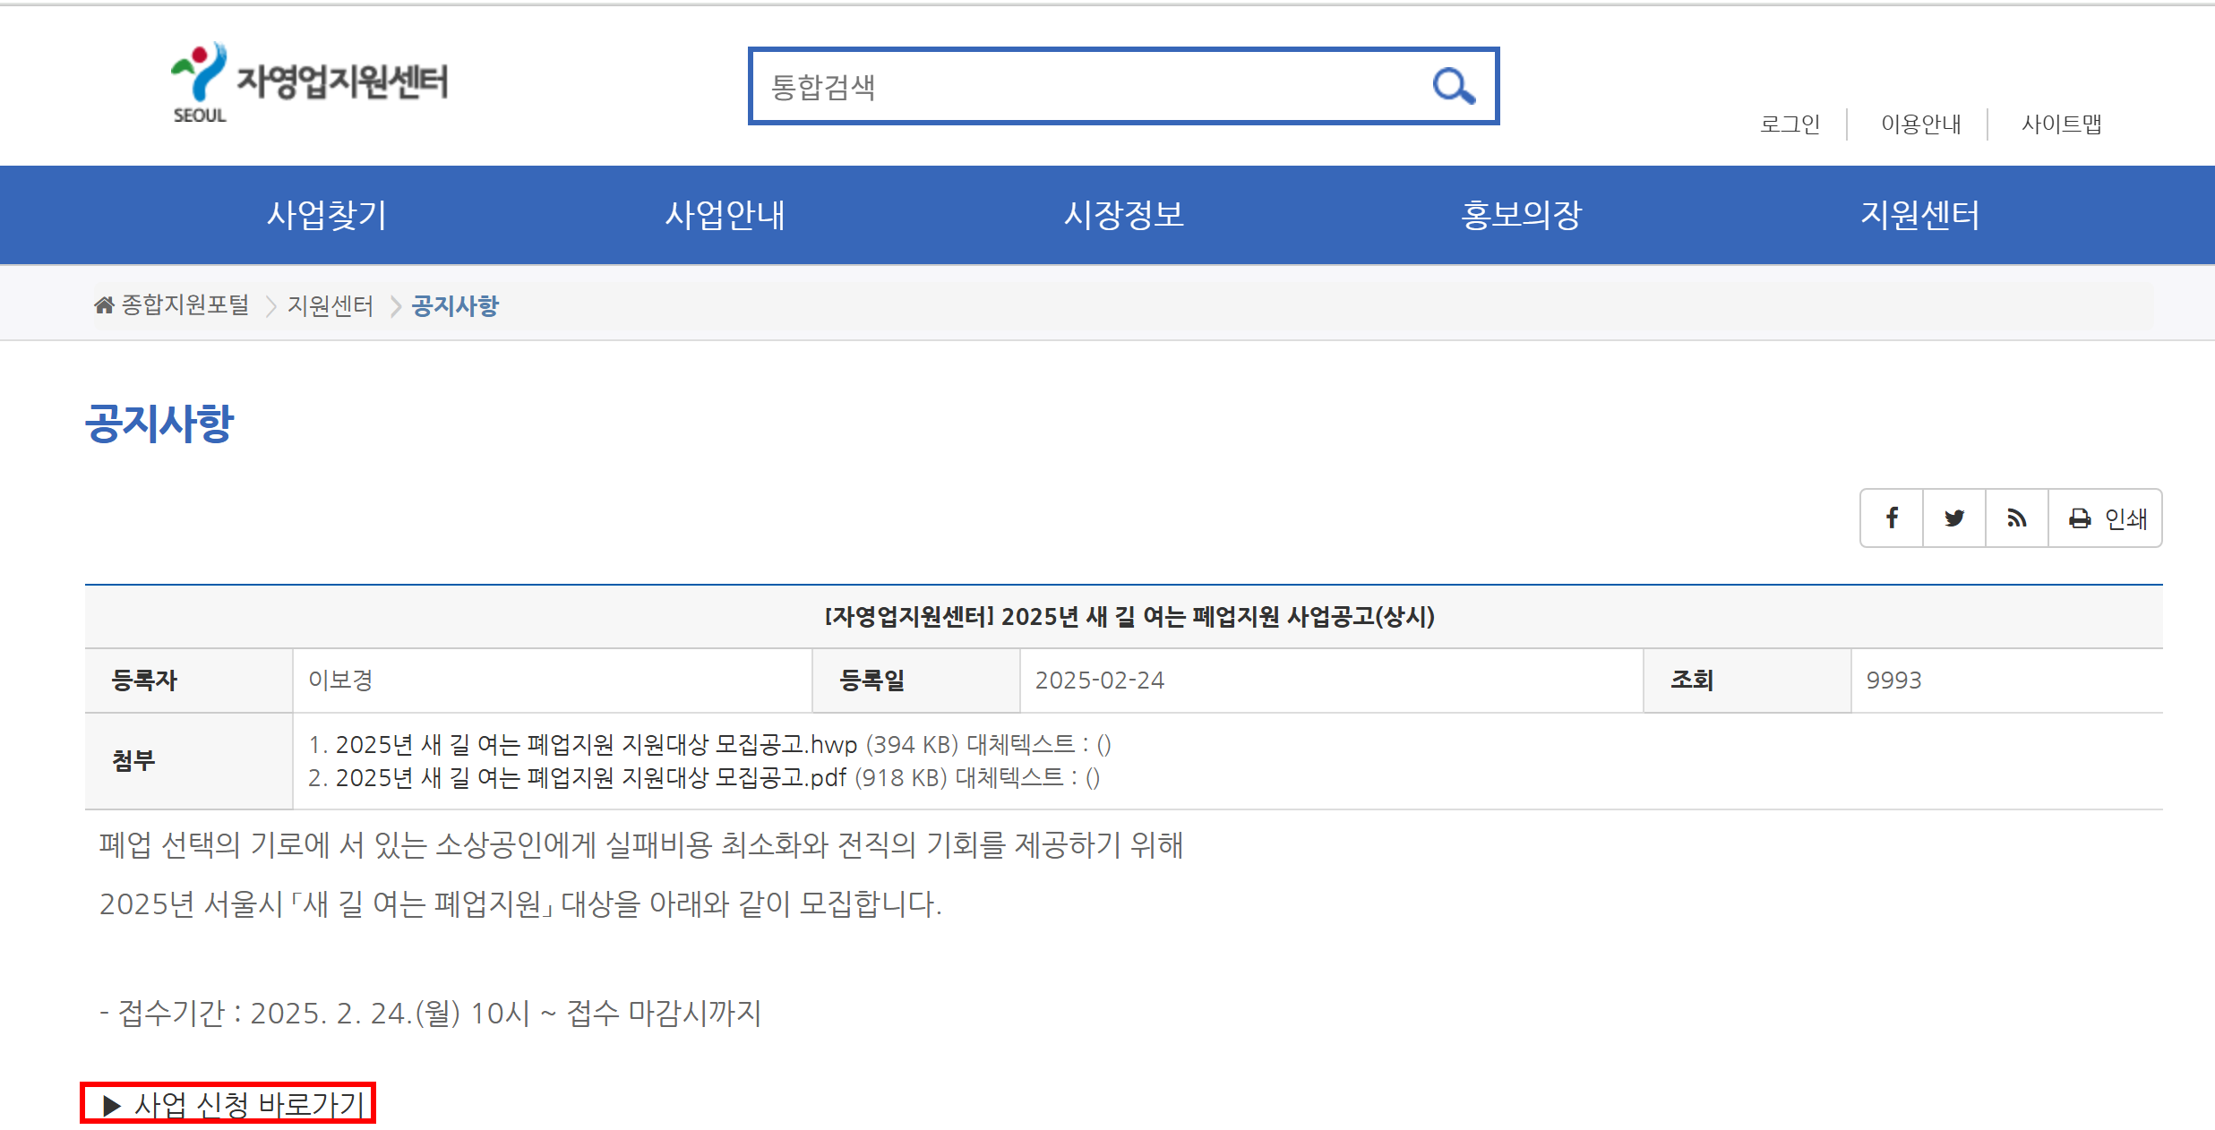Open the 시장정보 menu

1124,215
